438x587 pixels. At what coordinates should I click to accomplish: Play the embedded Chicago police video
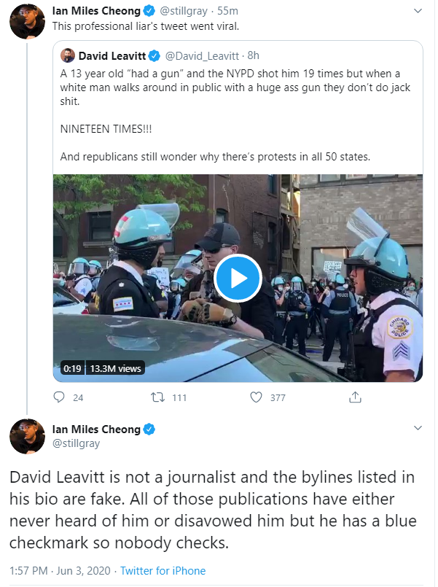(x=238, y=279)
